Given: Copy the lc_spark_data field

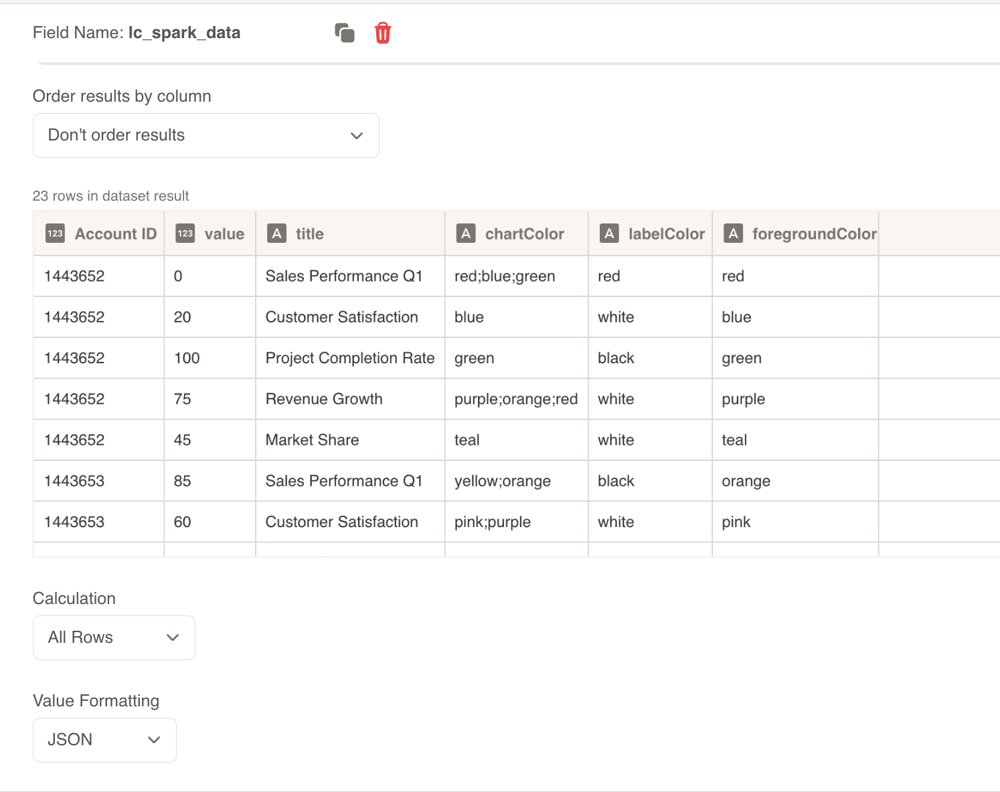Looking at the screenshot, I should tap(345, 33).
